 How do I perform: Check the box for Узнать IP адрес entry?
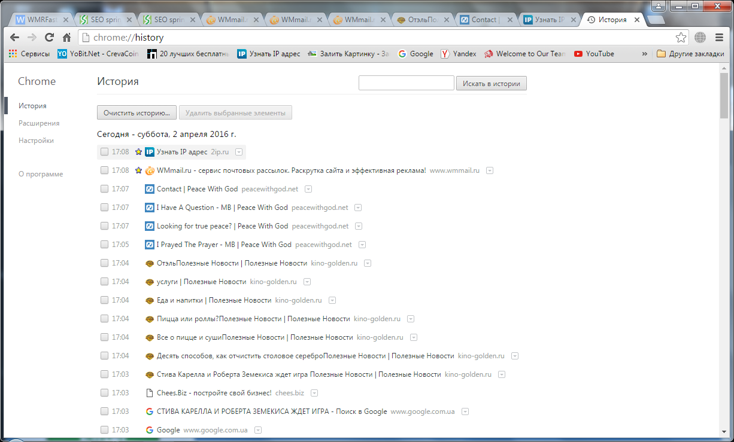coord(104,152)
